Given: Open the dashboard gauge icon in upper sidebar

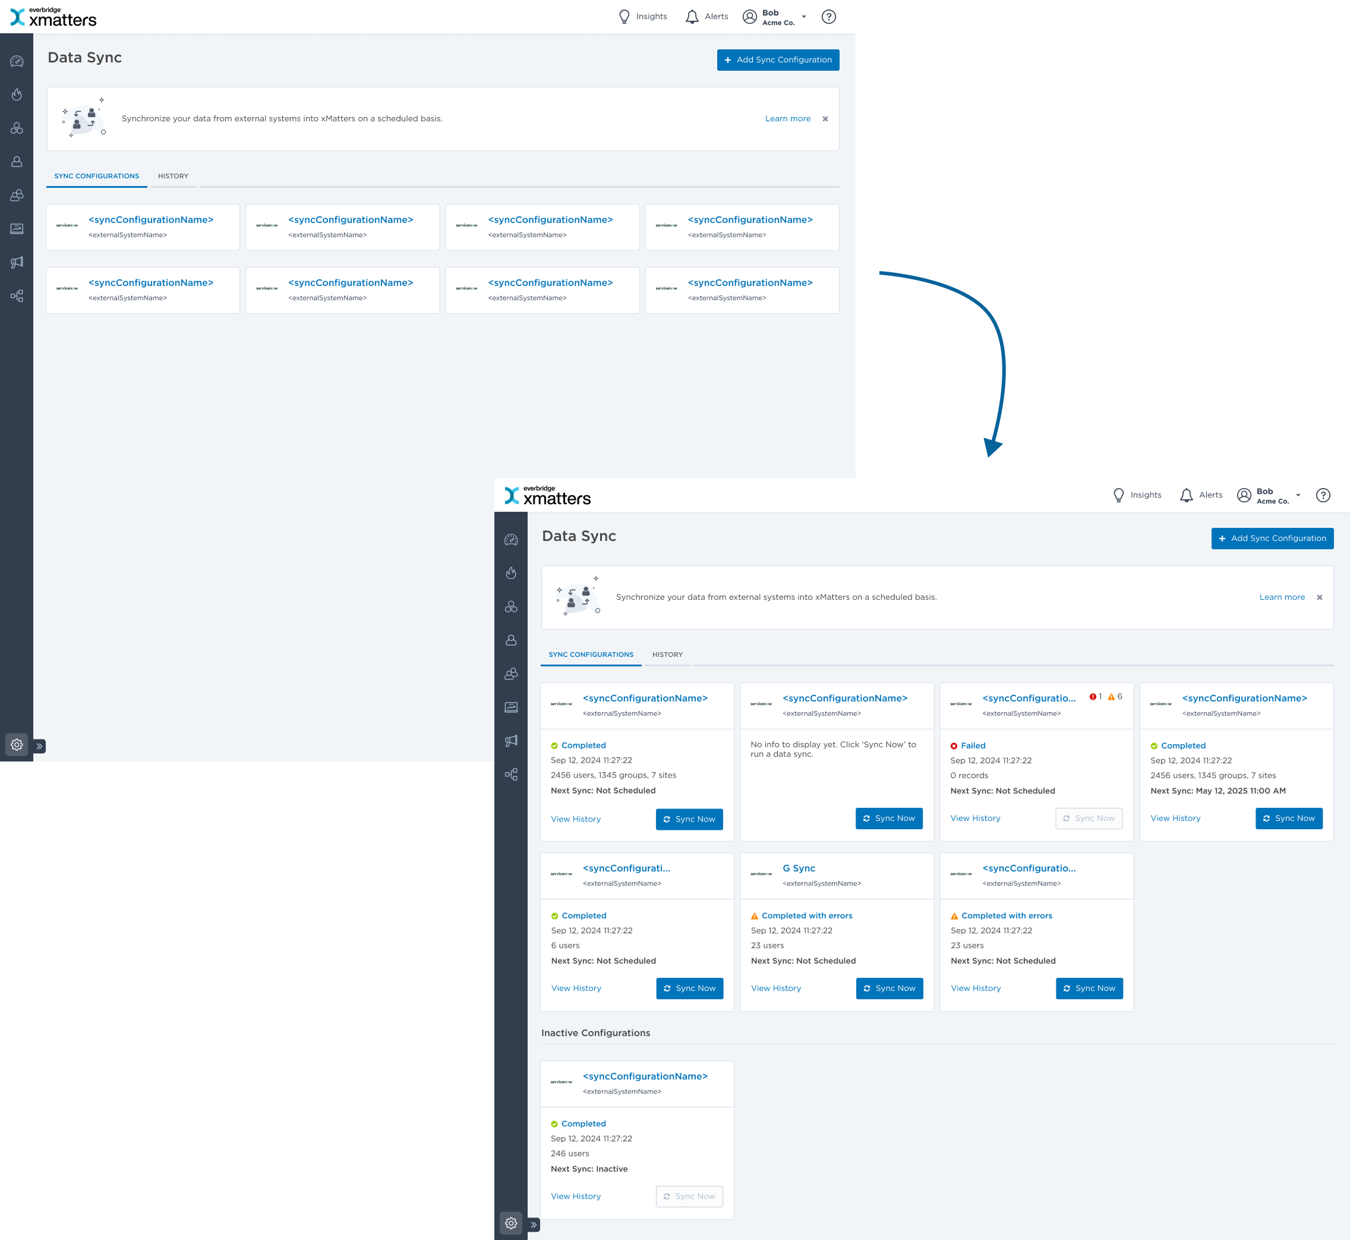Looking at the screenshot, I should coord(17,61).
